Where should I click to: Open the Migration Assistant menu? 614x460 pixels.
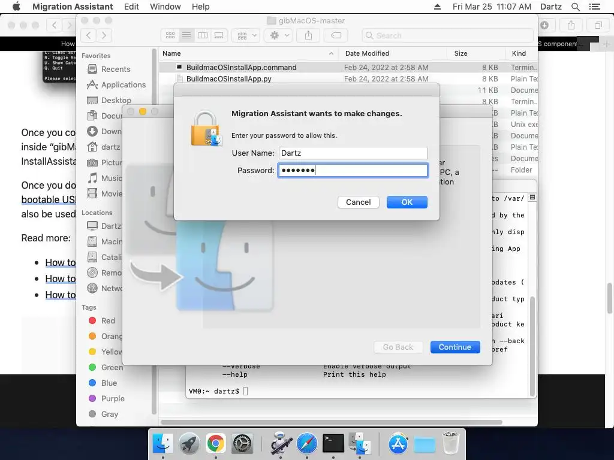(x=73, y=7)
